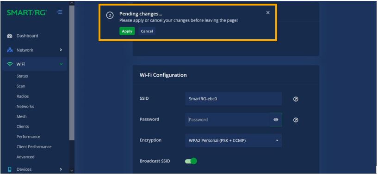The height and width of the screenshot is (175, 378).
Task: Click the SmartRG logo
Action: [27, 12]
